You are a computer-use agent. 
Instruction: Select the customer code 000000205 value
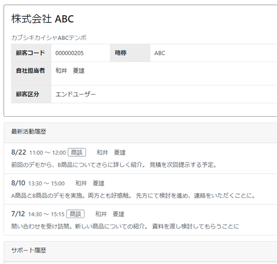coord(69,53)
